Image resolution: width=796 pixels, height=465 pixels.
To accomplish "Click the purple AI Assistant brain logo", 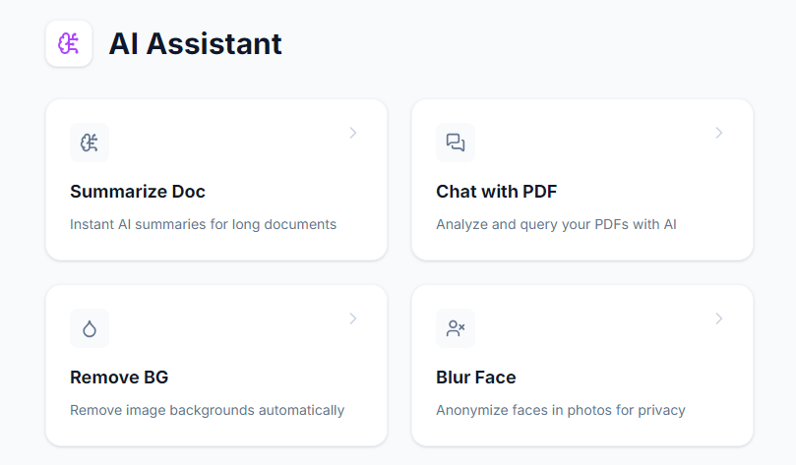I will tap(69, 44).
